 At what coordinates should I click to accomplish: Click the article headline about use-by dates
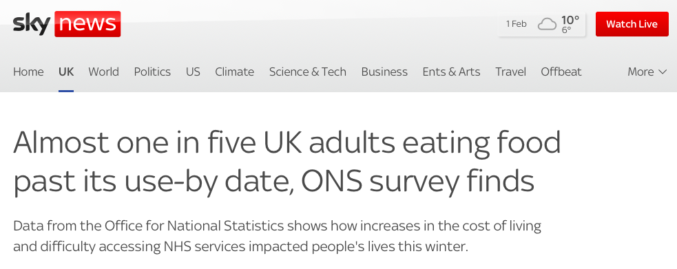tap(287, 162)
